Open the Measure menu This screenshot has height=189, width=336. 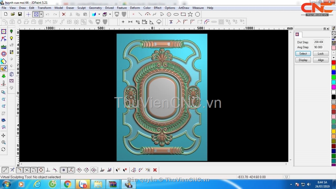tap(198, 8)
